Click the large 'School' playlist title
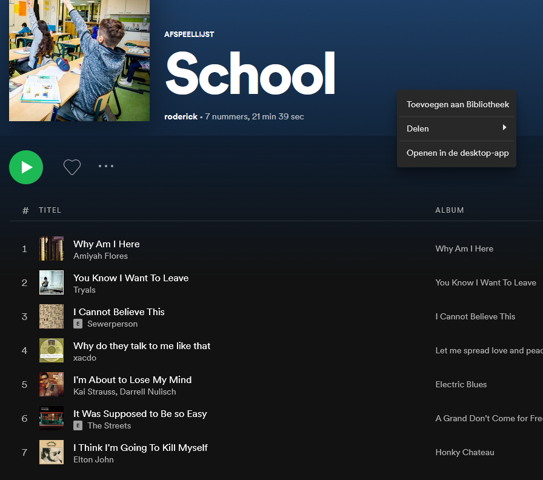The width and height of the screenshot is (543, 480). [250, 73]
